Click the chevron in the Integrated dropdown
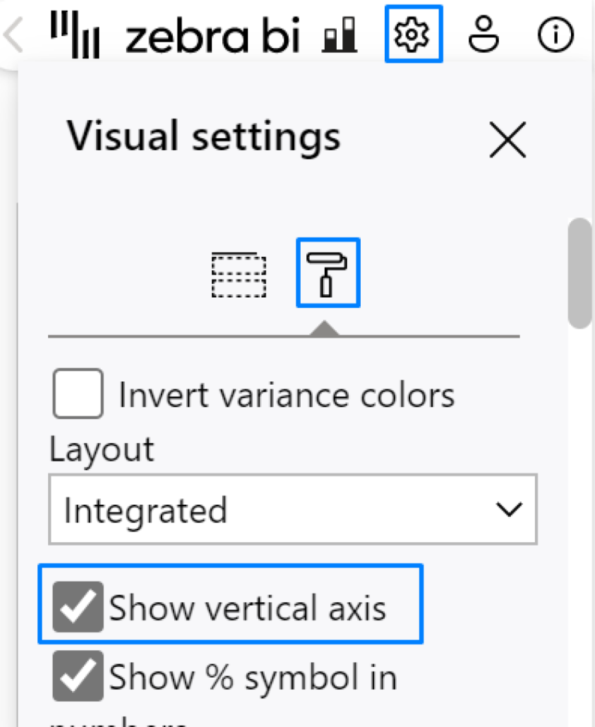The width and height of the screenshot is (595, 727). 510,510
